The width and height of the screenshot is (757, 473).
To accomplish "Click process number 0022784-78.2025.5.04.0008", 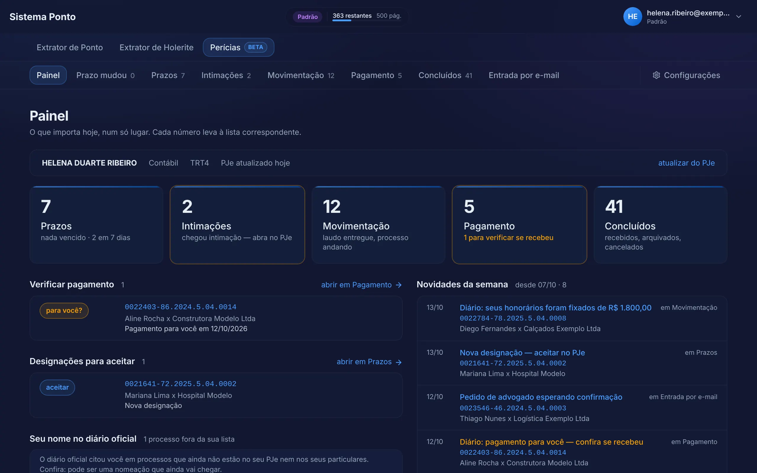I will click(513, 318).
